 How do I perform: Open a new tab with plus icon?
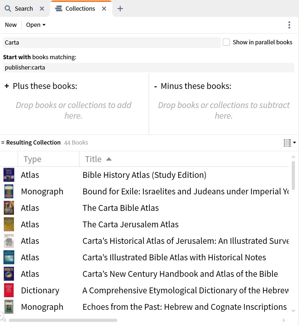click(120, 9)
